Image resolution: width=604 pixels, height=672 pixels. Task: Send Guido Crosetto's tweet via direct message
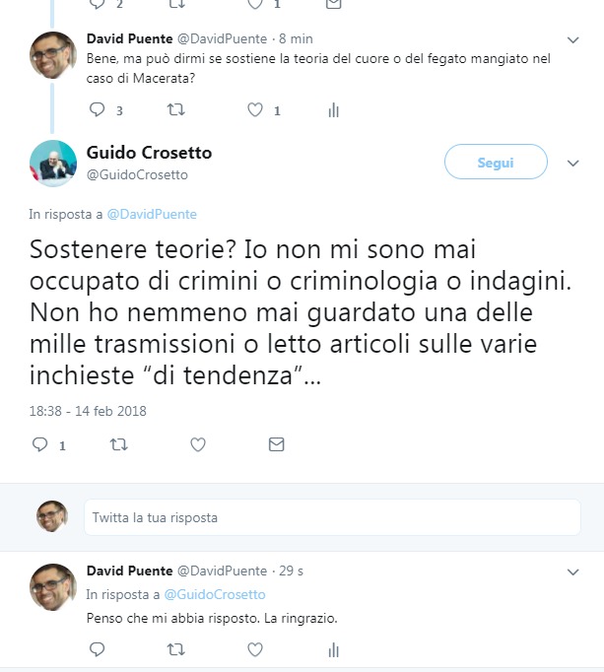pos(277,444)
